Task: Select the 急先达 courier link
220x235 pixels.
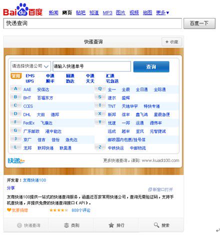Action: (71, 139)
